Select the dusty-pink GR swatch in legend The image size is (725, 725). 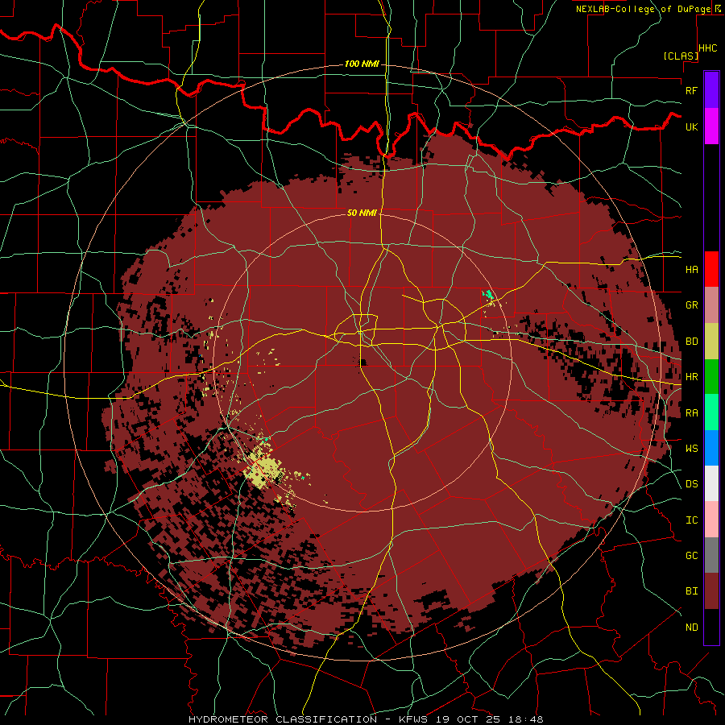(x=711, y=305)
